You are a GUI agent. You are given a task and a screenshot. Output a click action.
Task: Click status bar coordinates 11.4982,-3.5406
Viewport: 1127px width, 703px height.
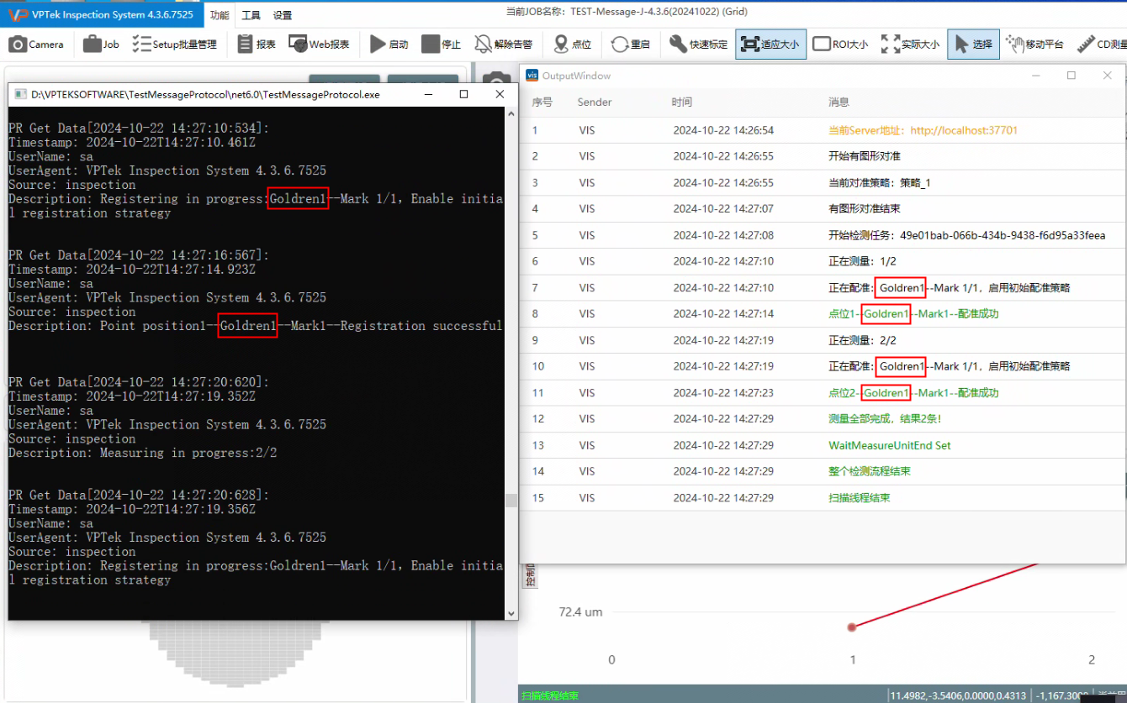(x=958, y=695)
